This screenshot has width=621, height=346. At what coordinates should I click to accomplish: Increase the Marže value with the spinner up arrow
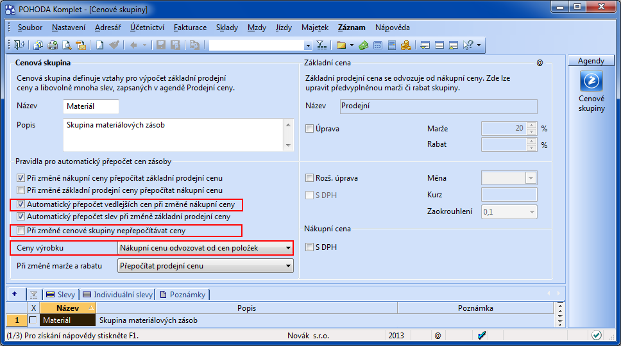(531, 126)
